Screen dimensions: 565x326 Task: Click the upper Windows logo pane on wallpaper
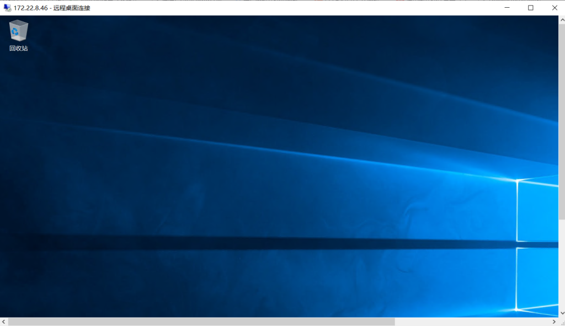538,210
